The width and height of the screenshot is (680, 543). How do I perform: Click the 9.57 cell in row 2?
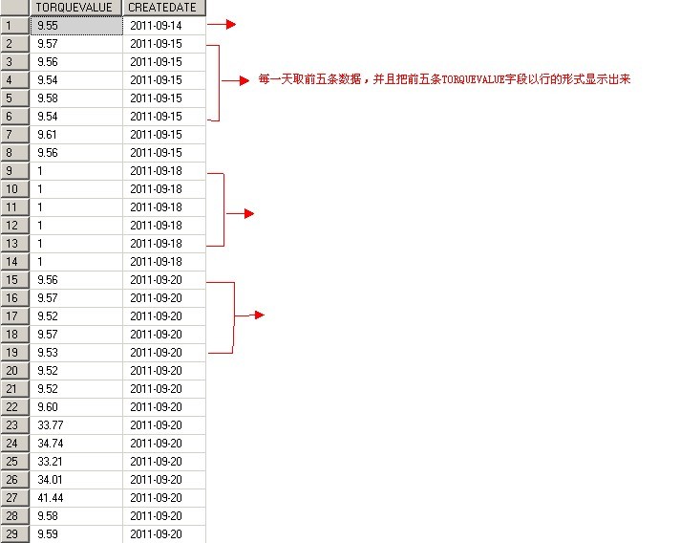point(76,44)
